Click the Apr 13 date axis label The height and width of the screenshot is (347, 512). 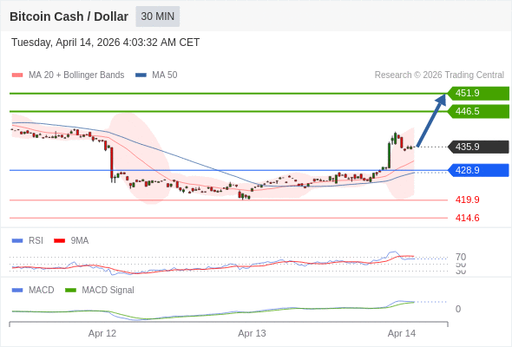tap(252, 334)
